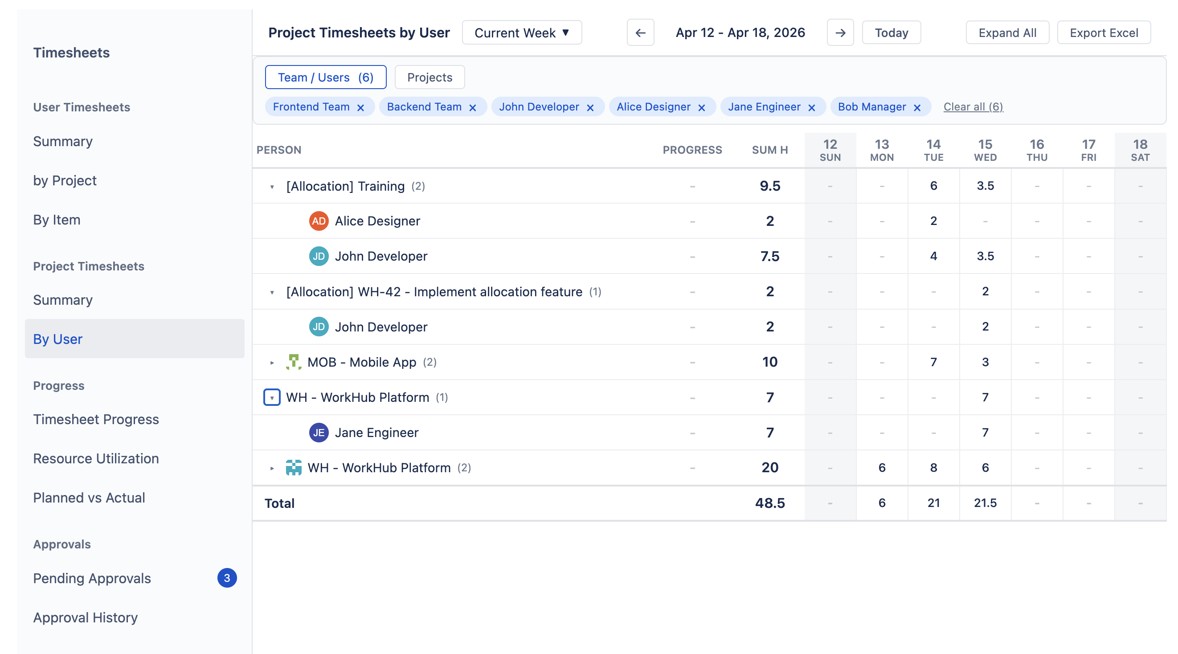
Task: Go to previous week with left arrow
Action: coord(640,33)
